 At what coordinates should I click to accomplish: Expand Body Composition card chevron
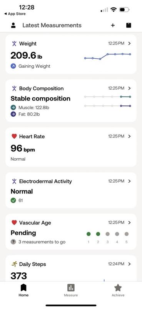129,88
